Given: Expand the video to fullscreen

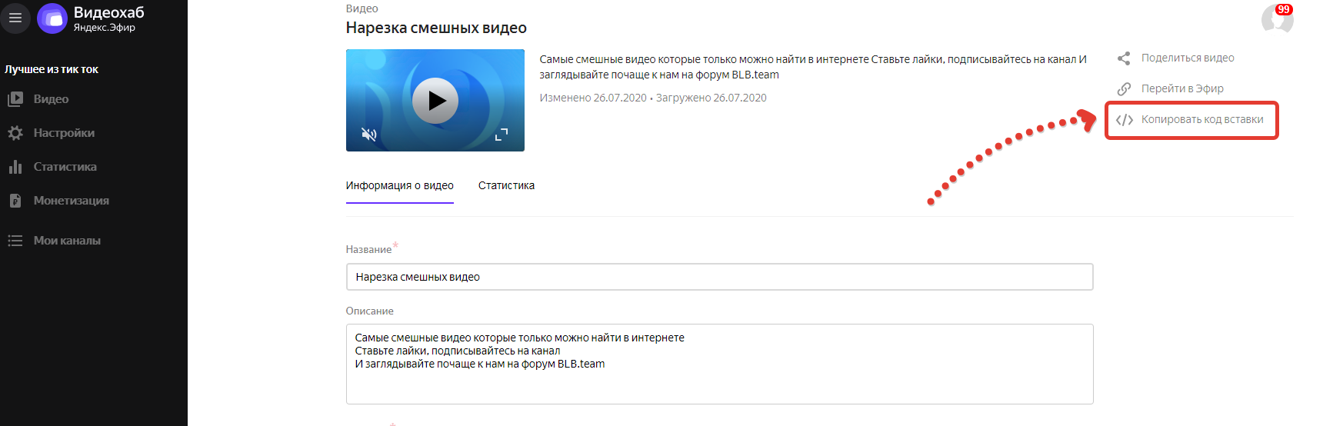Looking at the screenshot, I should 502,135.
